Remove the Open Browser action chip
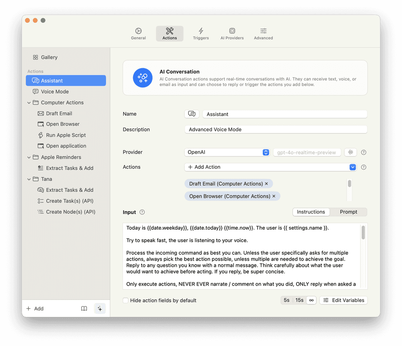This screenshot has width=402, height=346. [x=274, y=196]
